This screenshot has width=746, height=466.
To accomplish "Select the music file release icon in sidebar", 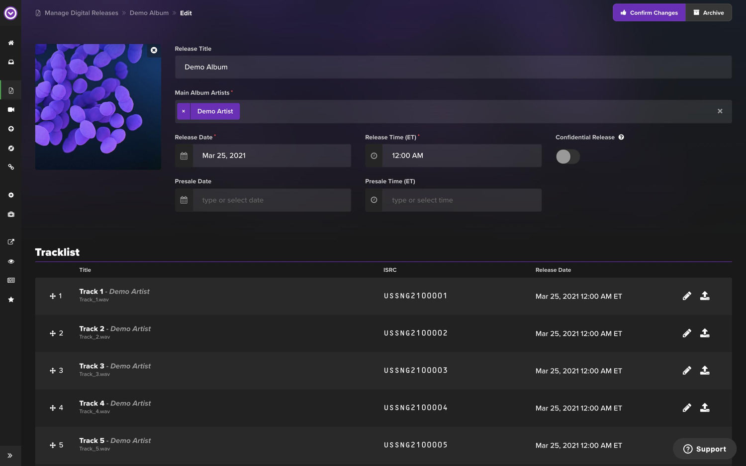I will [11, 90].
